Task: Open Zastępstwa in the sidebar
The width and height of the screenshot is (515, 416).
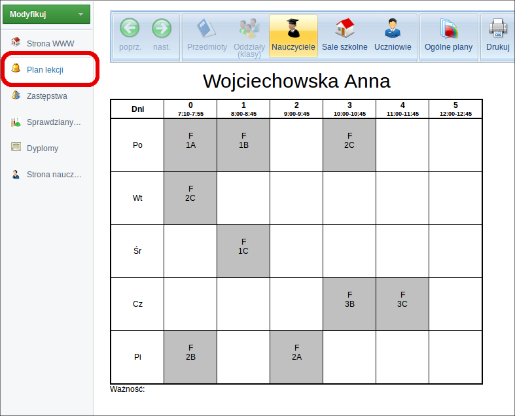Action: (47, 96)
